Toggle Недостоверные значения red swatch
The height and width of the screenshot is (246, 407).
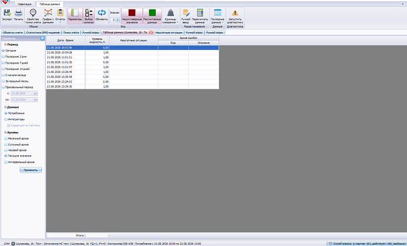point(132,13)
